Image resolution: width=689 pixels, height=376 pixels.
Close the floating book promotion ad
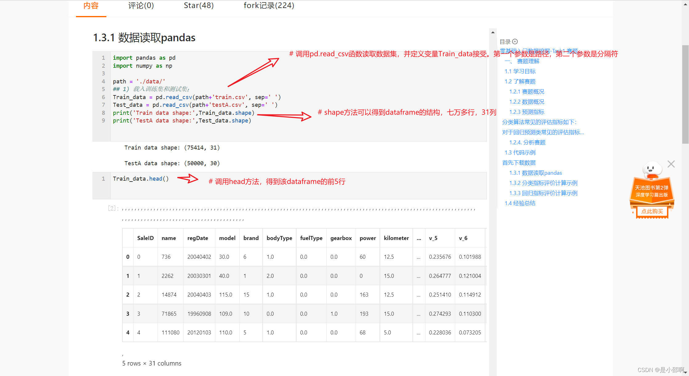point(671,164)
